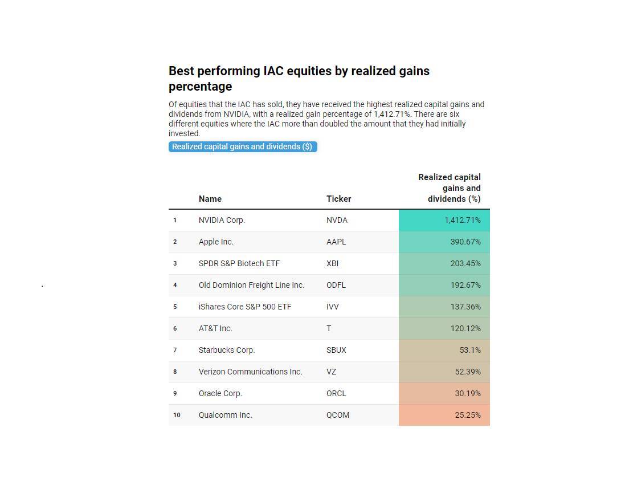Select iShares Core S&P 500 ETF row

point(329,307)
